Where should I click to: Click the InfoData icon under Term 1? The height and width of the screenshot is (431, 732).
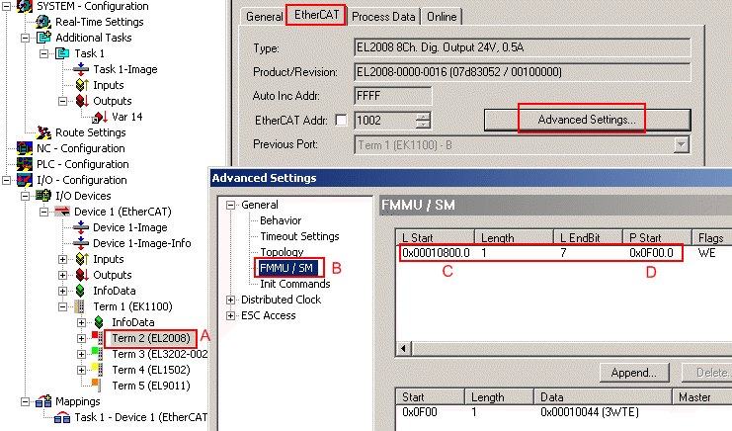coord(99,322)
